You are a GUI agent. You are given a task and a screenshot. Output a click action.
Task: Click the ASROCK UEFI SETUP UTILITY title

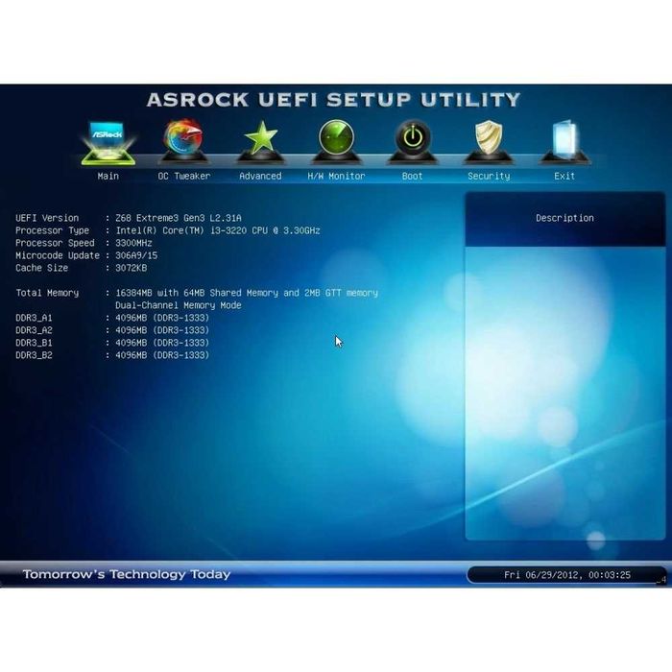click(333, 100)
